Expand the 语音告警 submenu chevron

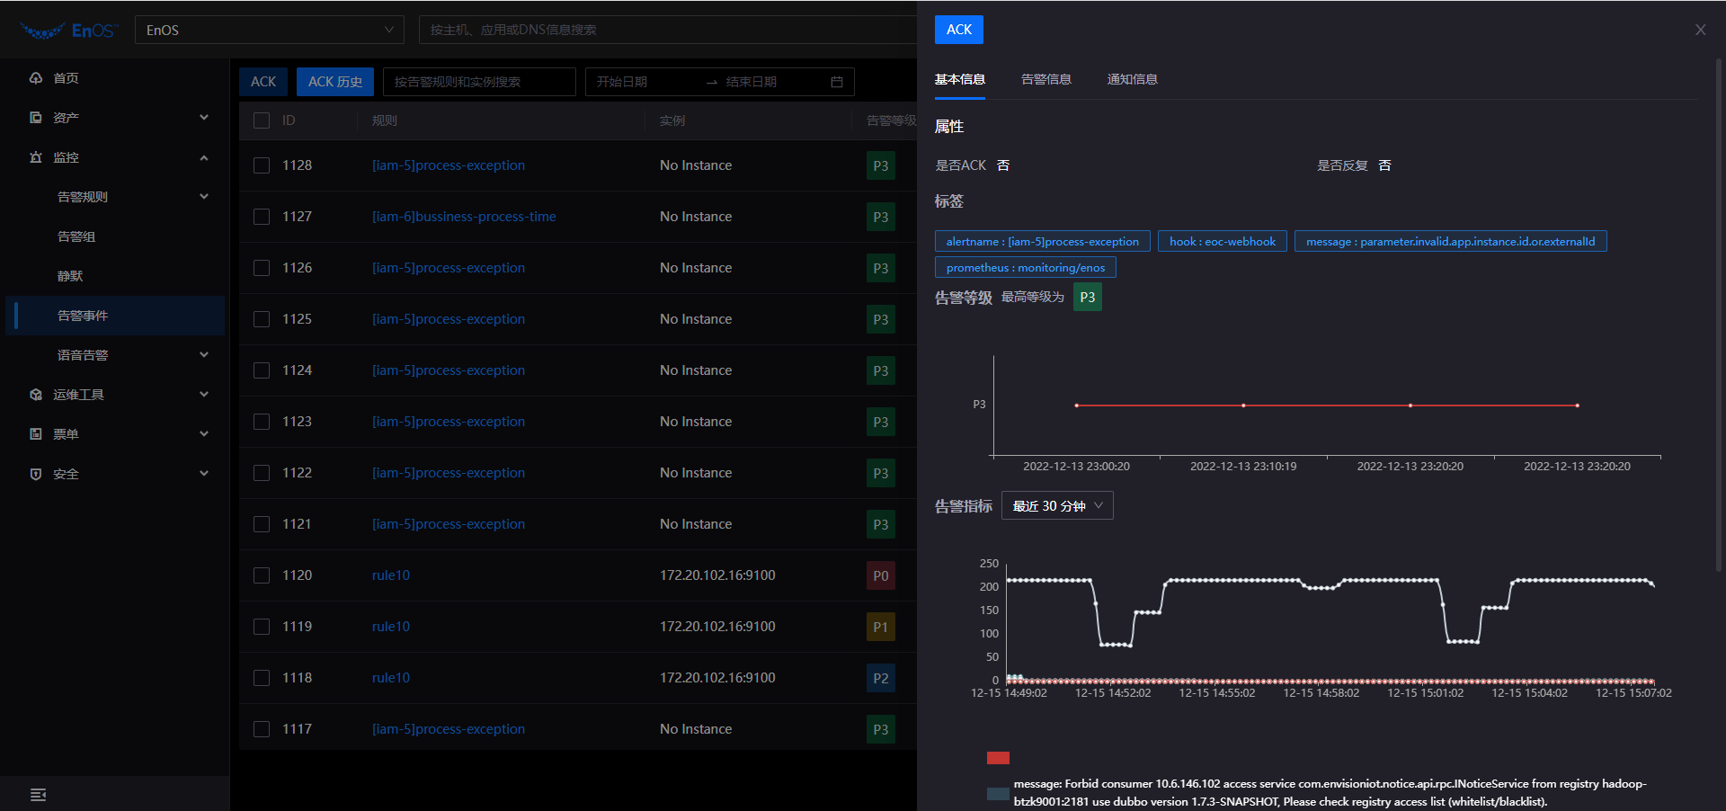[x=204, y=355]
